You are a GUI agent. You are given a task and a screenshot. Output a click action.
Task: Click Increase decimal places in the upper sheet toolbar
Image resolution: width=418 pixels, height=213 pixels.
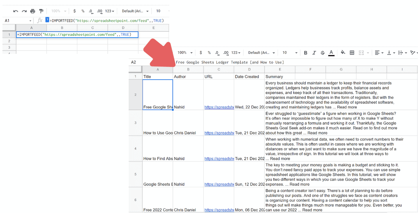point(100,11)
